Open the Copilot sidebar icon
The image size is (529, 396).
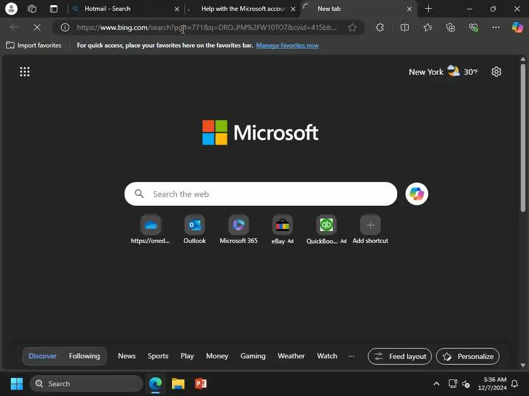click(x=518, y=27)
